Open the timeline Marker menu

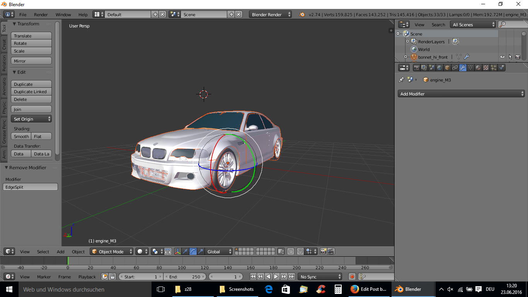tap(44, 277)
